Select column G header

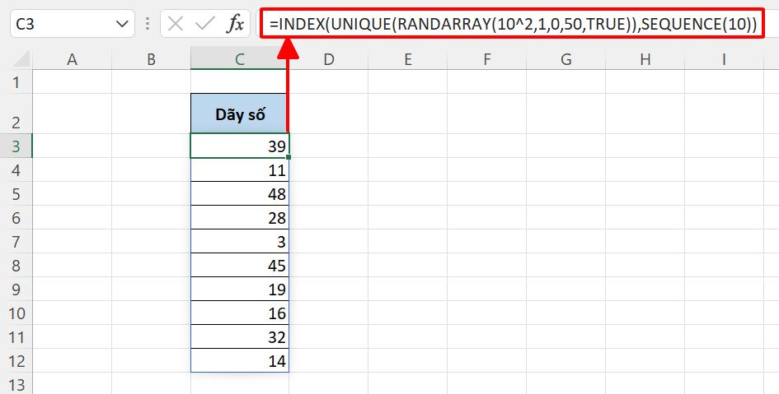tap(565, 59)
